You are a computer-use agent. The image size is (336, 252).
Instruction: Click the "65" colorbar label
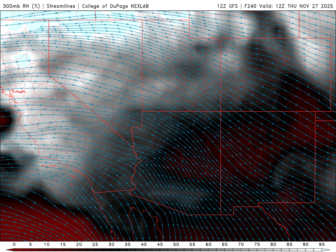click(225, 244)
